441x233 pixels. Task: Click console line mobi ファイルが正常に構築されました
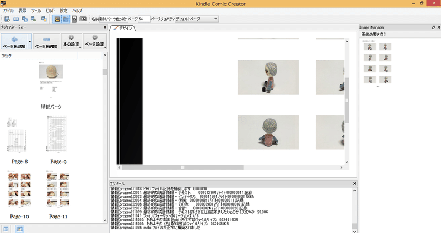[x=155, y=228]
